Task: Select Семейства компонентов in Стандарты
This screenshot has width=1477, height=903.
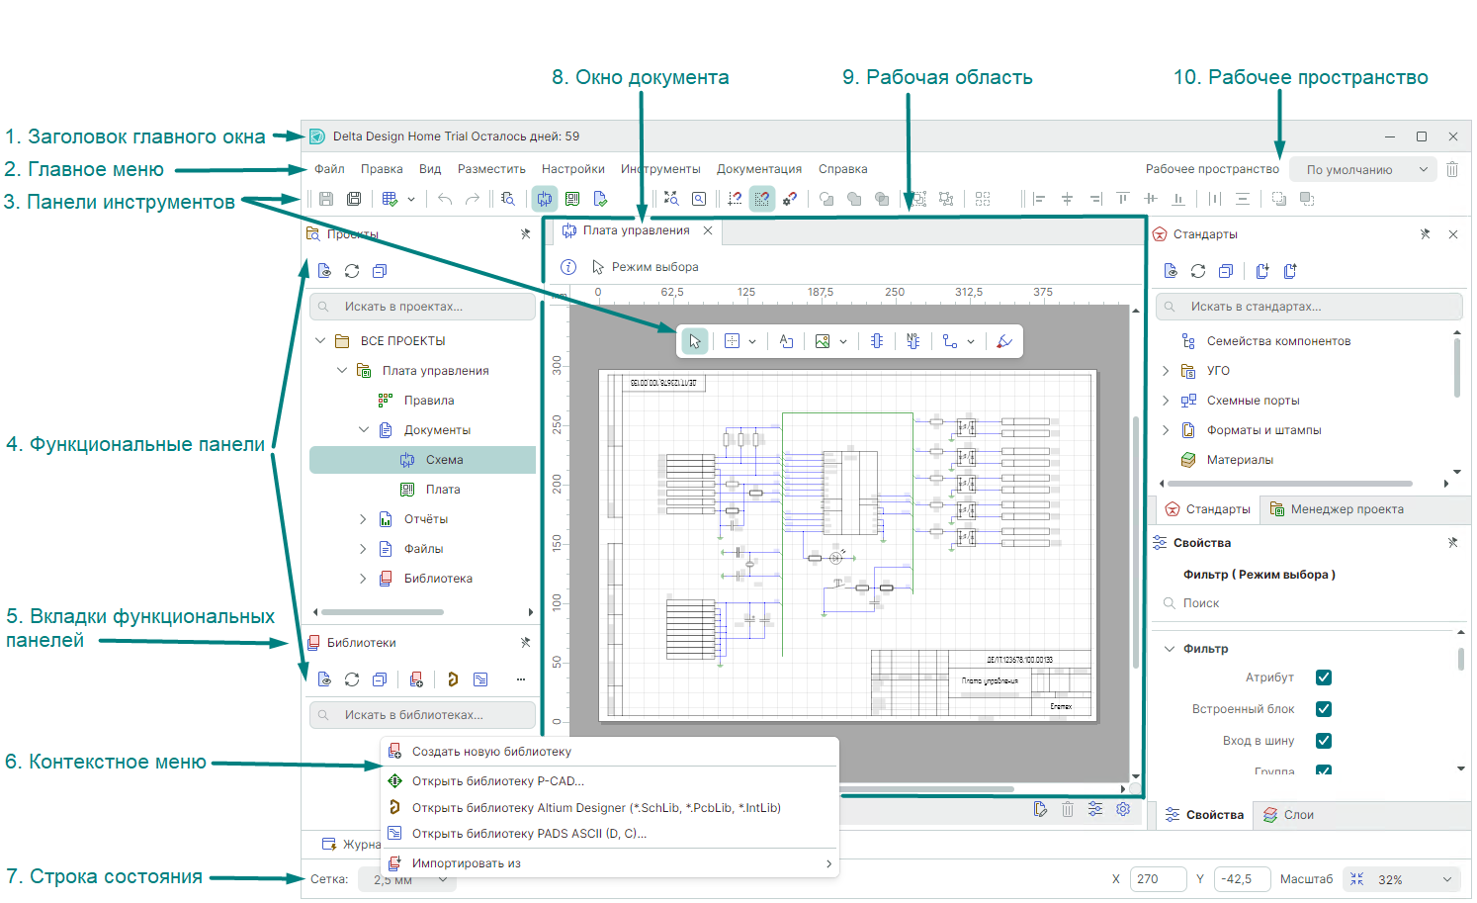Action: point(1278,341)
